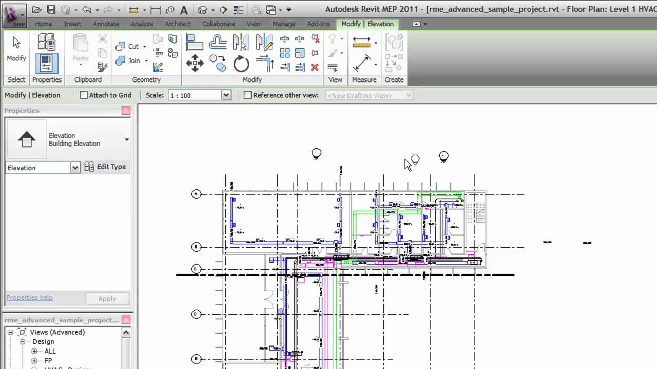Enable Reference other view checkbox
This screenshot has width=657, height=369.
click(247, 95)
